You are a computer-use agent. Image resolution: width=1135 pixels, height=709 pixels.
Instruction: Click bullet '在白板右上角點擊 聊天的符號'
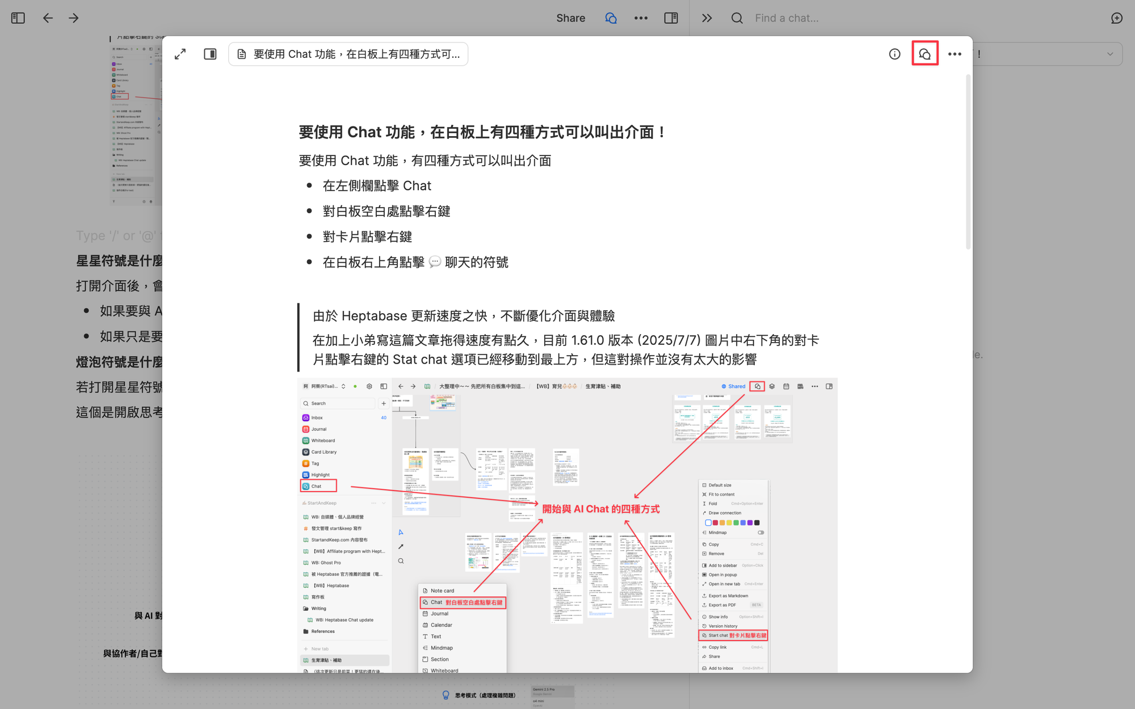(415, 262)
